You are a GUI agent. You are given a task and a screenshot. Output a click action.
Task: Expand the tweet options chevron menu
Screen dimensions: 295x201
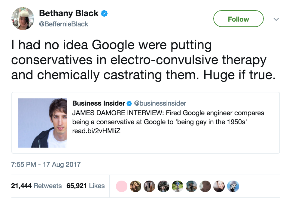tap(276, 19)
